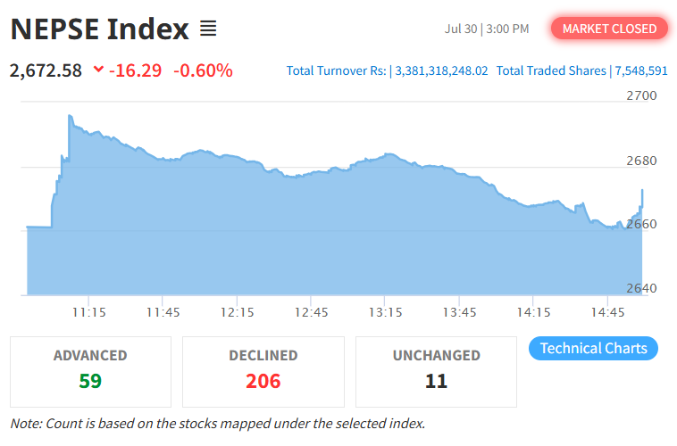Click the NEPSE Index heading

point(100,29)
